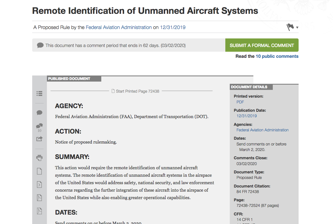Click the share arrow icon in sidebar
333x224 pixels.
point(39,139)
